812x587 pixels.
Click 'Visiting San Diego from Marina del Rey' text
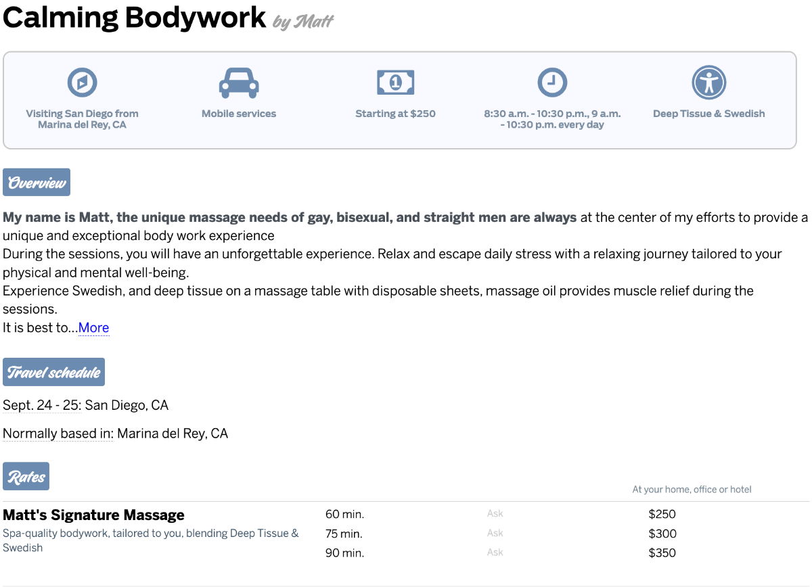pyautogui.click(x=82, y=119)
